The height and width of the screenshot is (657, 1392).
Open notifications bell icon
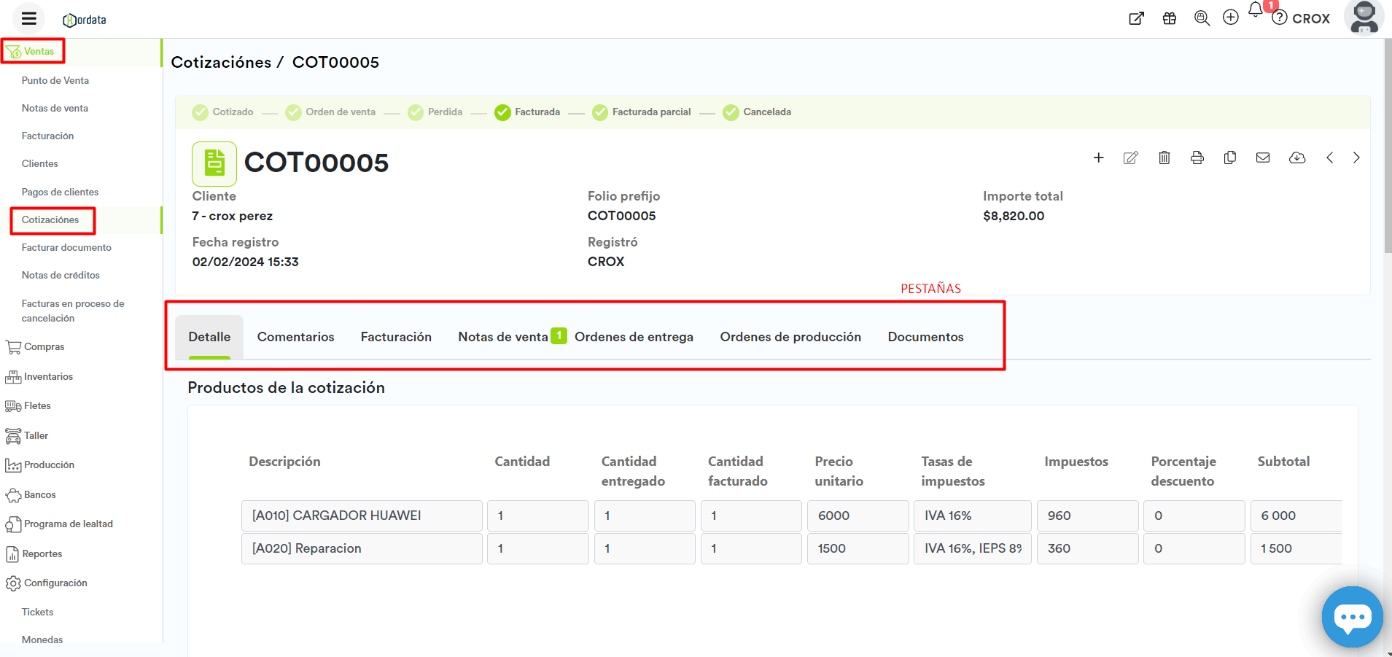point(1255,10)
